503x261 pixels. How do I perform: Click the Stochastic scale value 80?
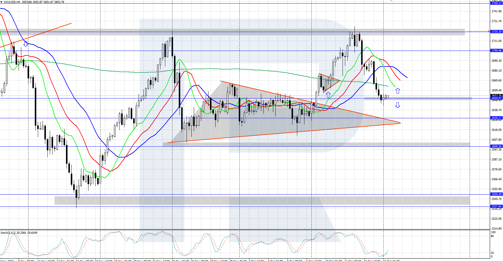pyautogui.click(x=492, y=236)
